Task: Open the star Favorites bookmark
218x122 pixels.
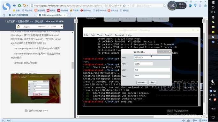Action: coord(16,10)
